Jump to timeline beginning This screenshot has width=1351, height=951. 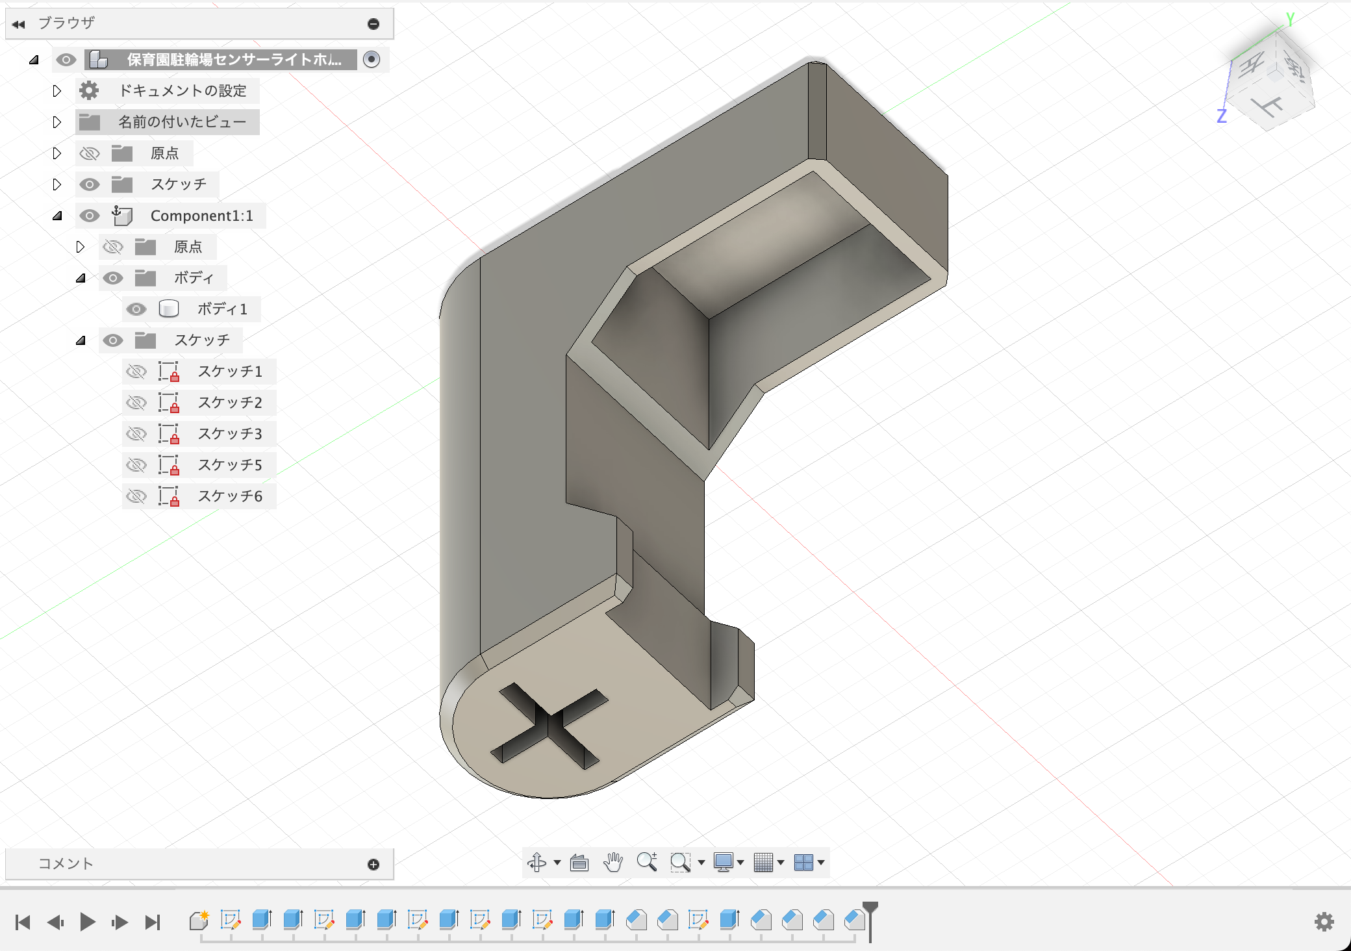point(23,922)
